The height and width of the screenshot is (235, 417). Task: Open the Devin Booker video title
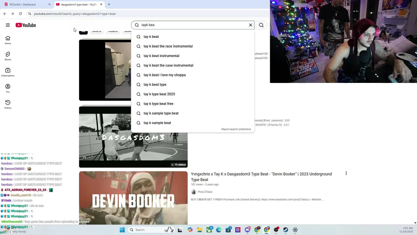click(261, 177)
